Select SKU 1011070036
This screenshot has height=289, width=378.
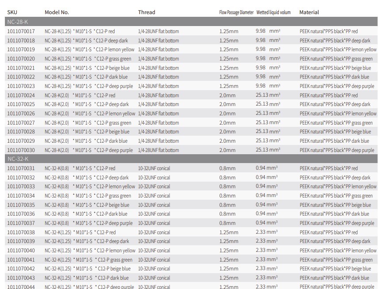point(21,214)
